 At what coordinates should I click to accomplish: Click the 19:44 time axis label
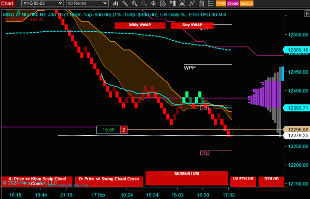[41, 195]
